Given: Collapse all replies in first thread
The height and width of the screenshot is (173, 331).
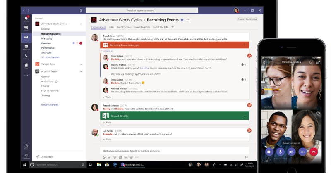Looking at the screenshot, I should (x=107, y=51).
